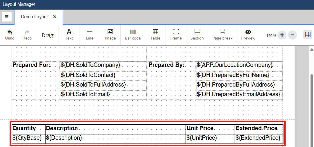This screenshot has height=147, width=314.
Task: Select the Text element tool
Action: coord(69,32)
